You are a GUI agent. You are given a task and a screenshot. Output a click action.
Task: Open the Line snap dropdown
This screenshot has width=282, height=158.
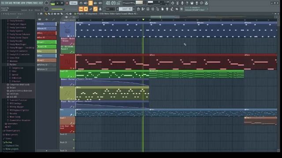110,9
